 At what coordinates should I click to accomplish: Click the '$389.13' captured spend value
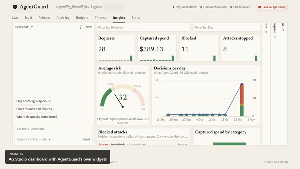tap(151, 49)
